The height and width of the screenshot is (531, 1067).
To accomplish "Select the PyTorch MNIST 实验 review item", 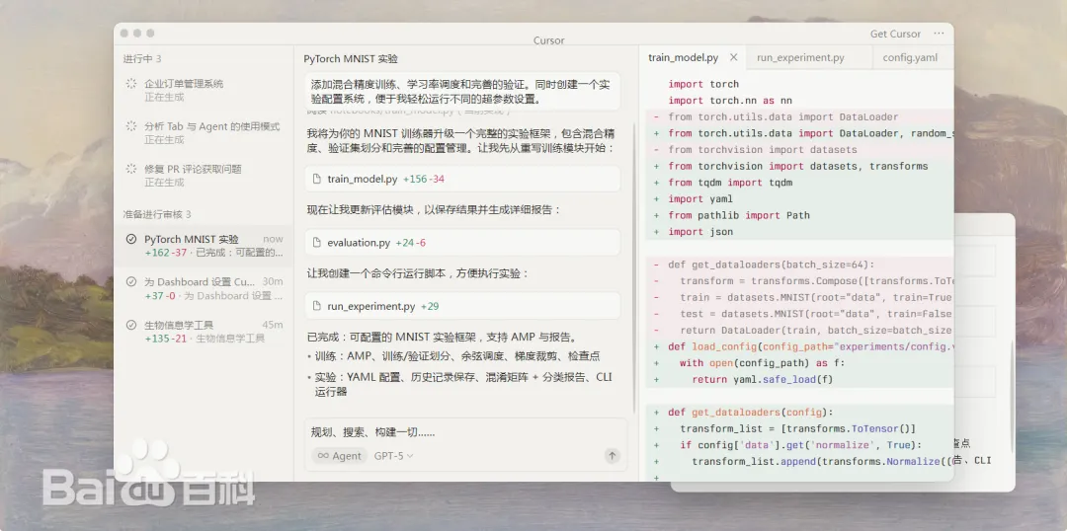I will click(x=205, y=246).
